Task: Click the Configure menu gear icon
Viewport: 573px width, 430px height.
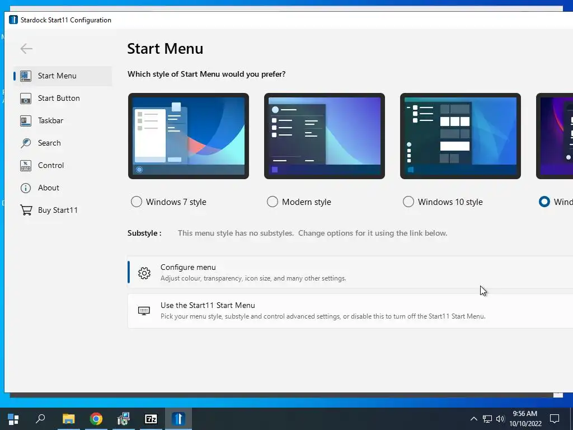Action: pos(144,273)
